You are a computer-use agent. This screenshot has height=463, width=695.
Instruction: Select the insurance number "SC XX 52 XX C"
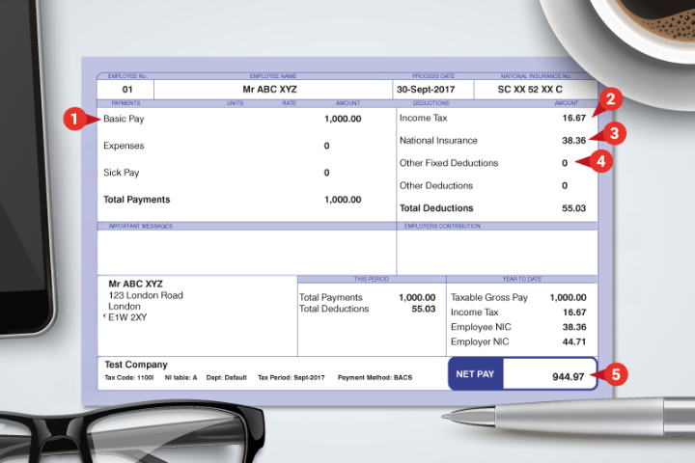(x=530, y=90)
